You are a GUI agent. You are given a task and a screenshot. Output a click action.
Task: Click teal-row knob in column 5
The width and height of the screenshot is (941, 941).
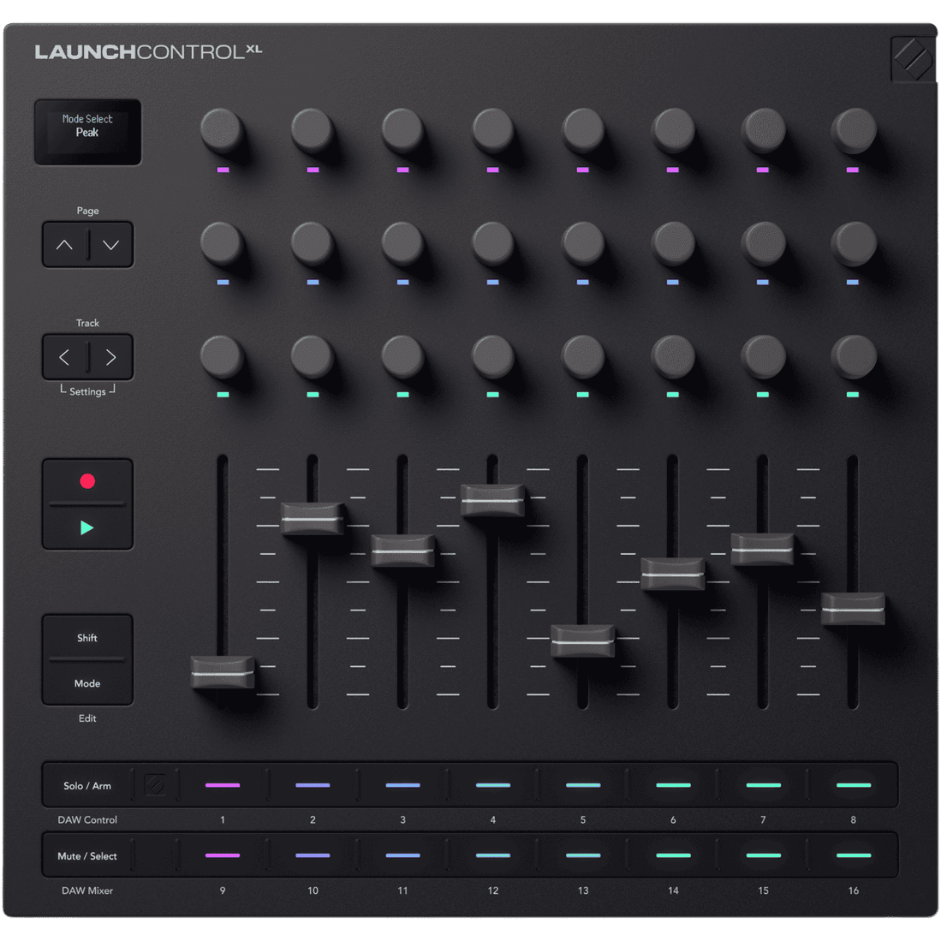point(583,356)
